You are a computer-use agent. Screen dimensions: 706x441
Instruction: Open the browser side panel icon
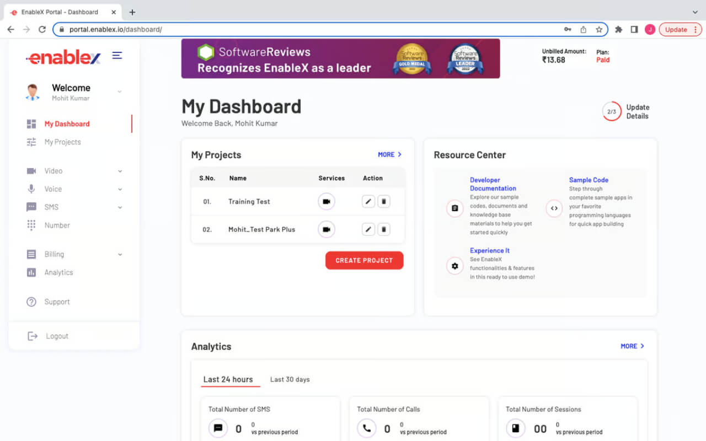pos(634,30)
